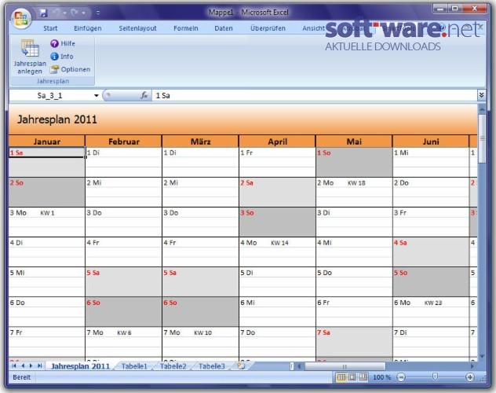
Task: Click the Save icon in quick access toolbar
Action: pyautogui.click(x=43, y=13)
